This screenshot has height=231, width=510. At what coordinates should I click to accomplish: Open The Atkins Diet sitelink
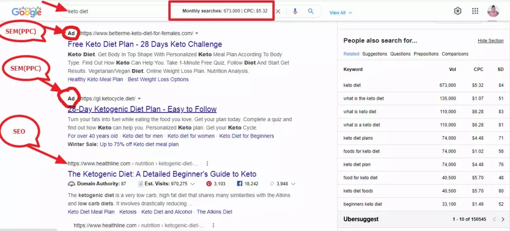(x=214, y=212)
